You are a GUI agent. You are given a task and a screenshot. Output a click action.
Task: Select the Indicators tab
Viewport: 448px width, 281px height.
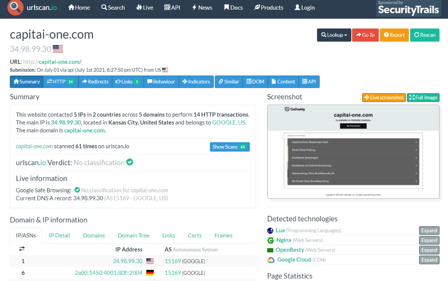pos(196,81)
